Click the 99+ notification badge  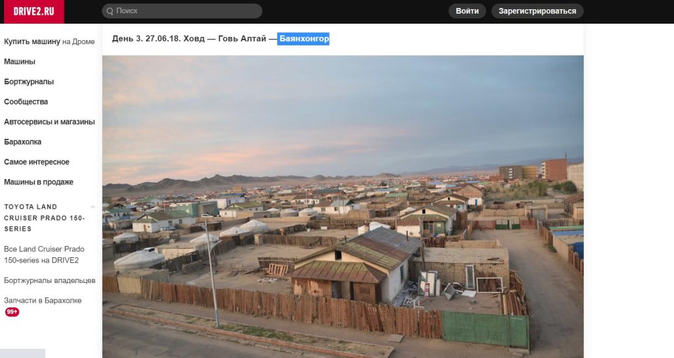tap(12, 311)
